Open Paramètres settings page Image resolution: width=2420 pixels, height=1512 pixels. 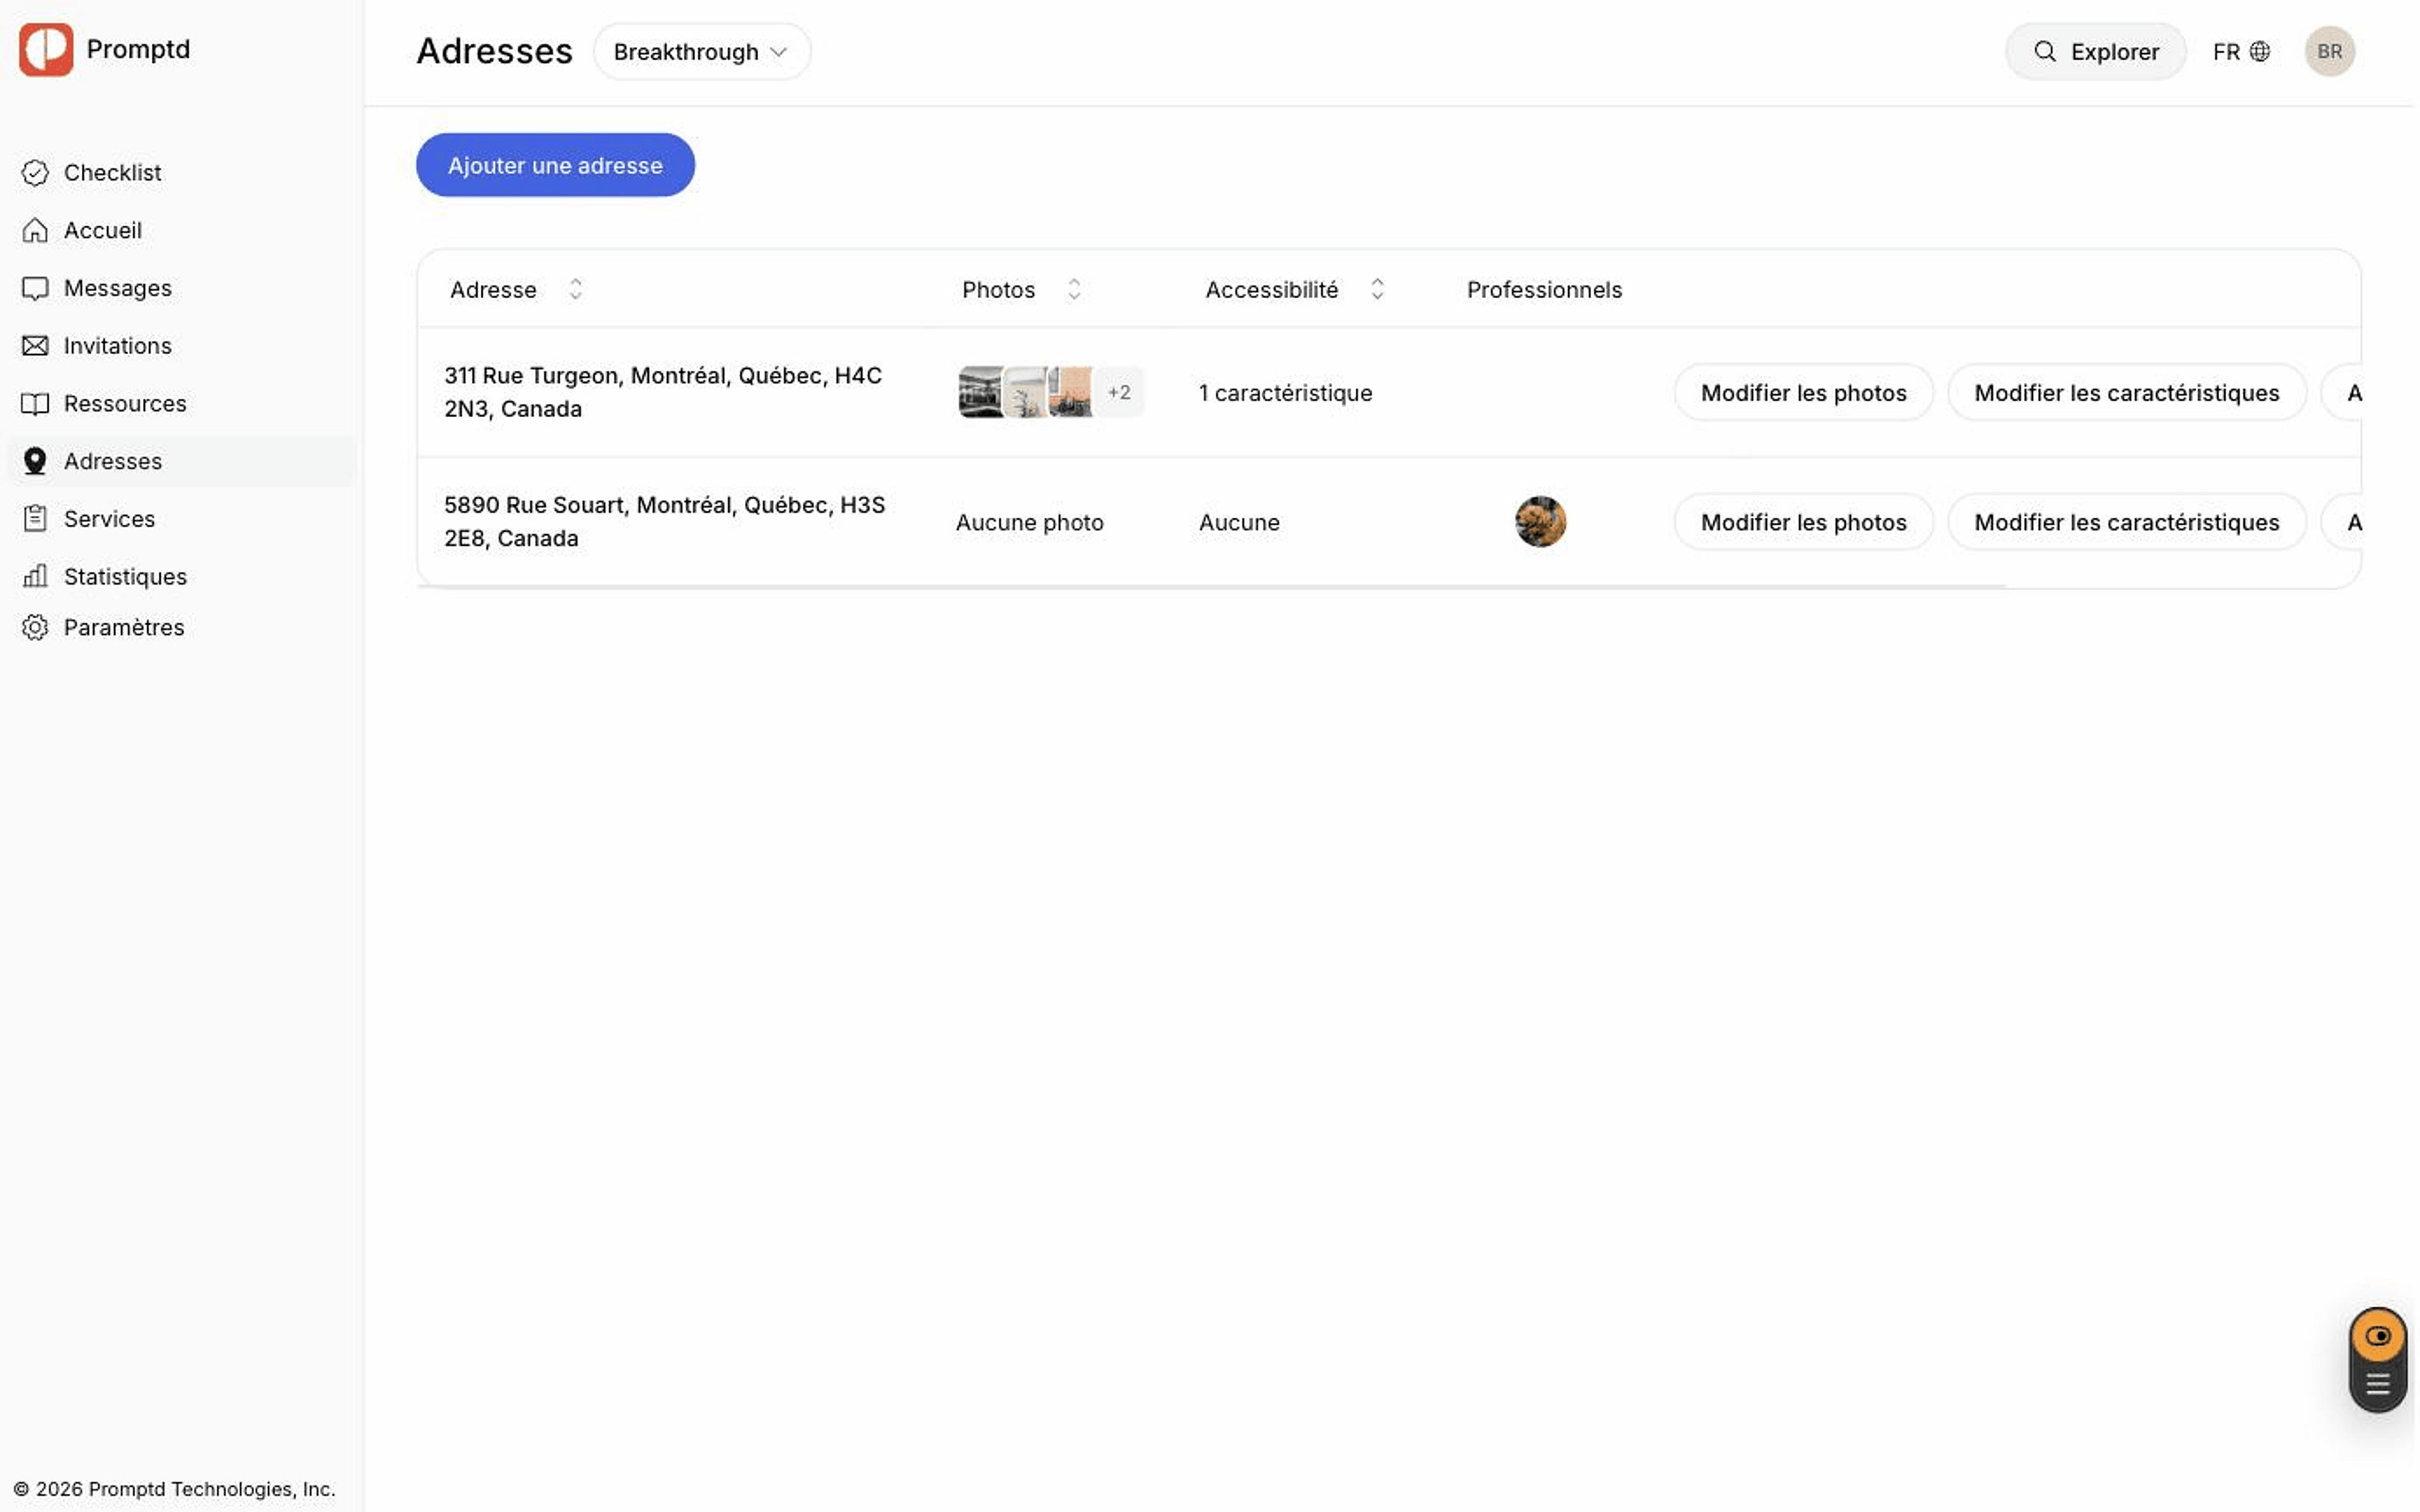pos(182,628)
